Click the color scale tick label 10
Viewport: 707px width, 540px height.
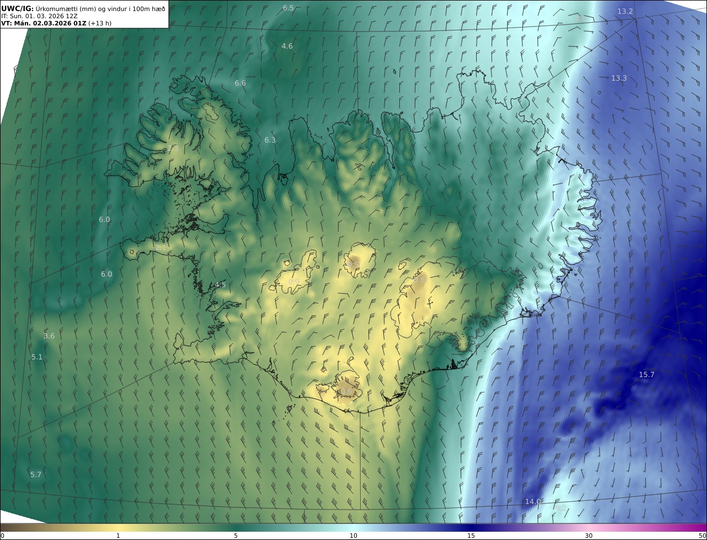[x=353, y=536]
